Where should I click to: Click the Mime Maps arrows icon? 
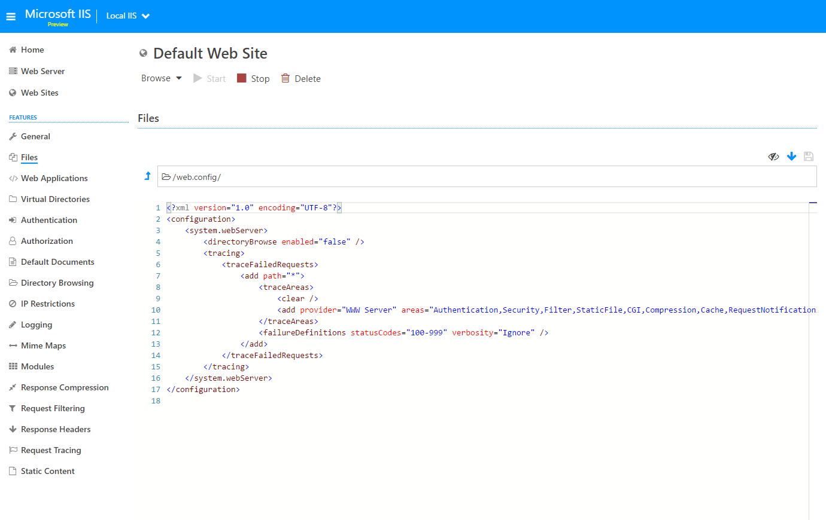coord(13,345)
